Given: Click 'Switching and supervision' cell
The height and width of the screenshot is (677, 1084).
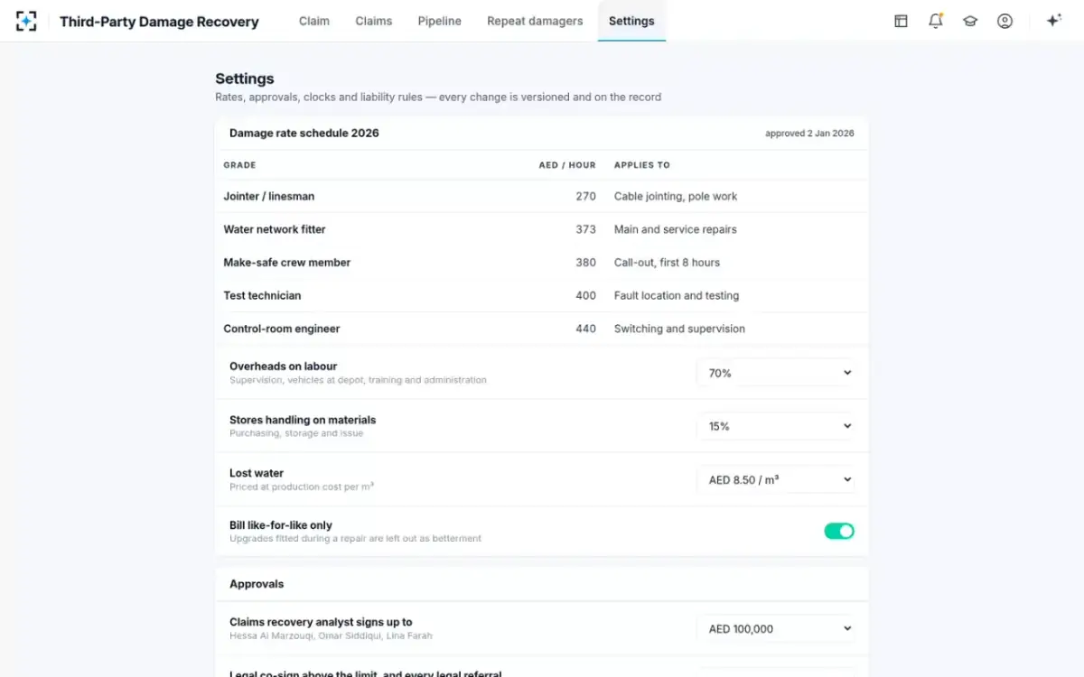Looking at the screenshot, I should [679, 329].
